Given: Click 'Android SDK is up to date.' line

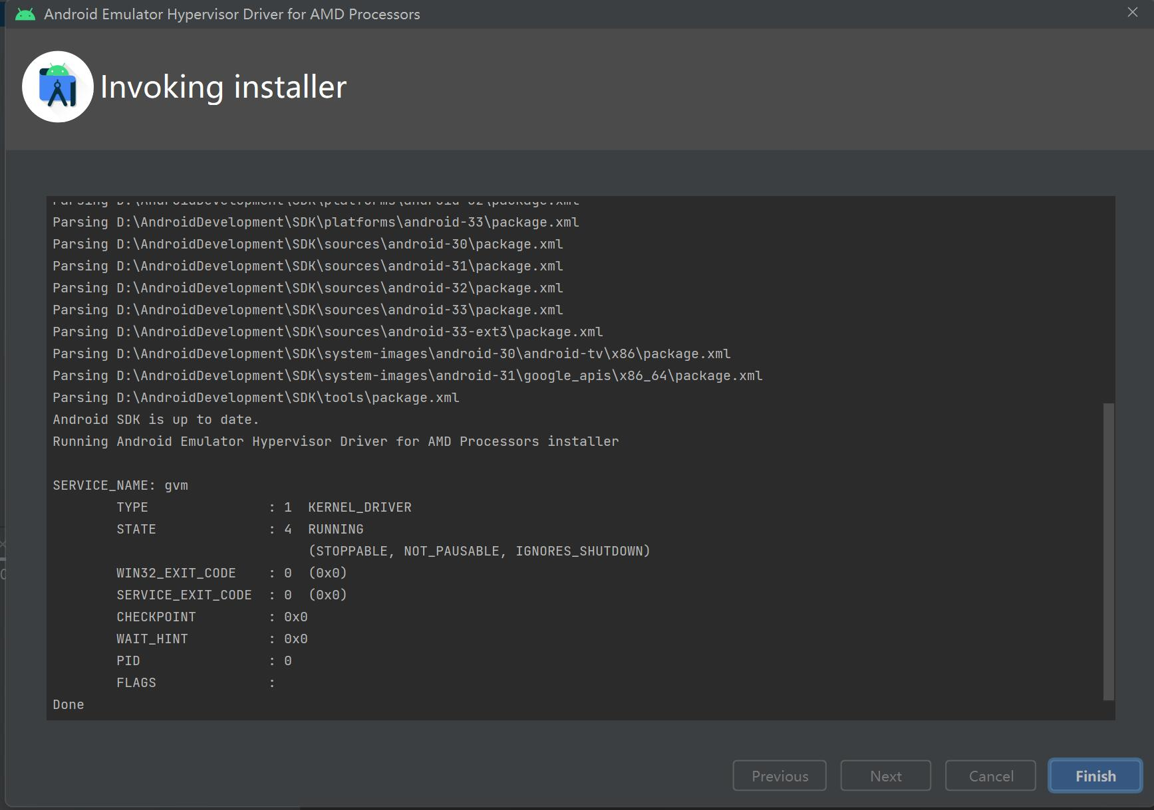Looking at the screenshot, I should [156, 419].
